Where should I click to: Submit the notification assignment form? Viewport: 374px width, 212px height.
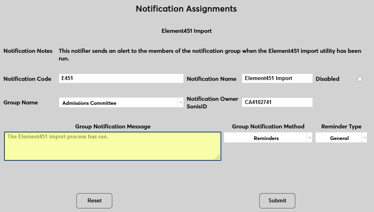pos(277,201)
